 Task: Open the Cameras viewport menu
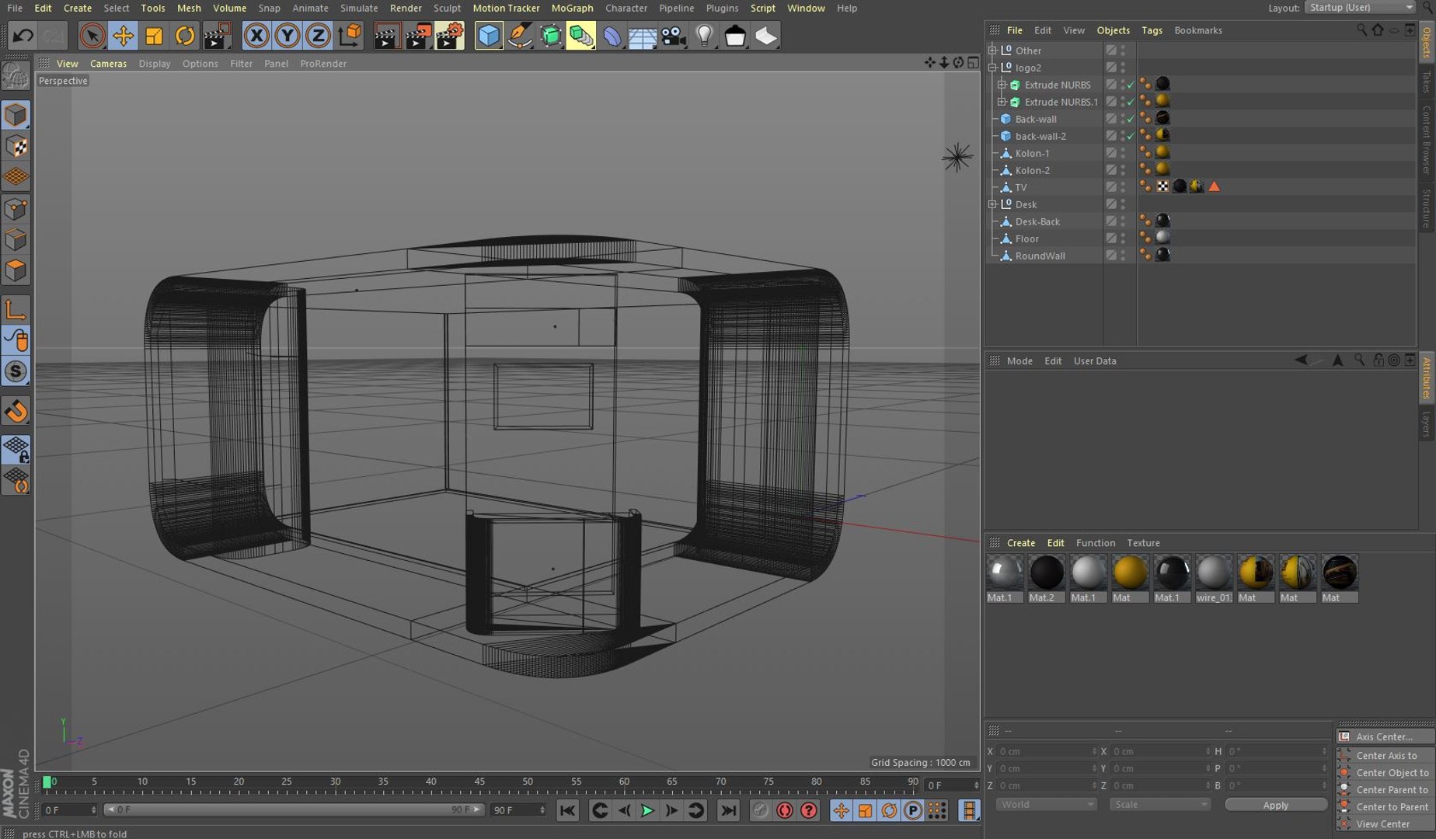[x=108, y=64]
